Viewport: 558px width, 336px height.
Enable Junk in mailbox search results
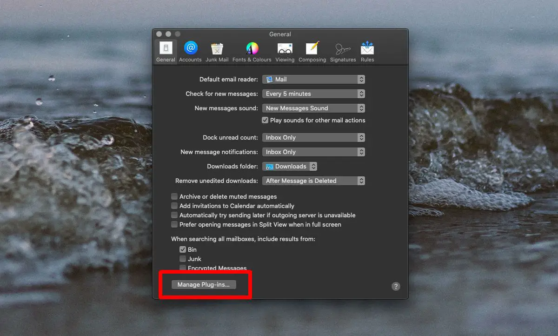coord(183,259)
